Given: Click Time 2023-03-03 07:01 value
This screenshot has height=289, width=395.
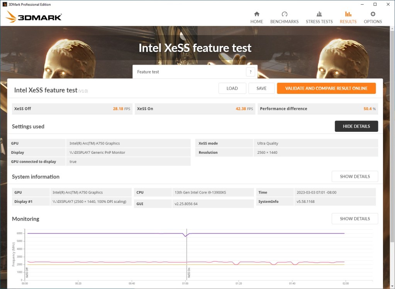Looking at the screenshot, I should (x=316, y=192).
